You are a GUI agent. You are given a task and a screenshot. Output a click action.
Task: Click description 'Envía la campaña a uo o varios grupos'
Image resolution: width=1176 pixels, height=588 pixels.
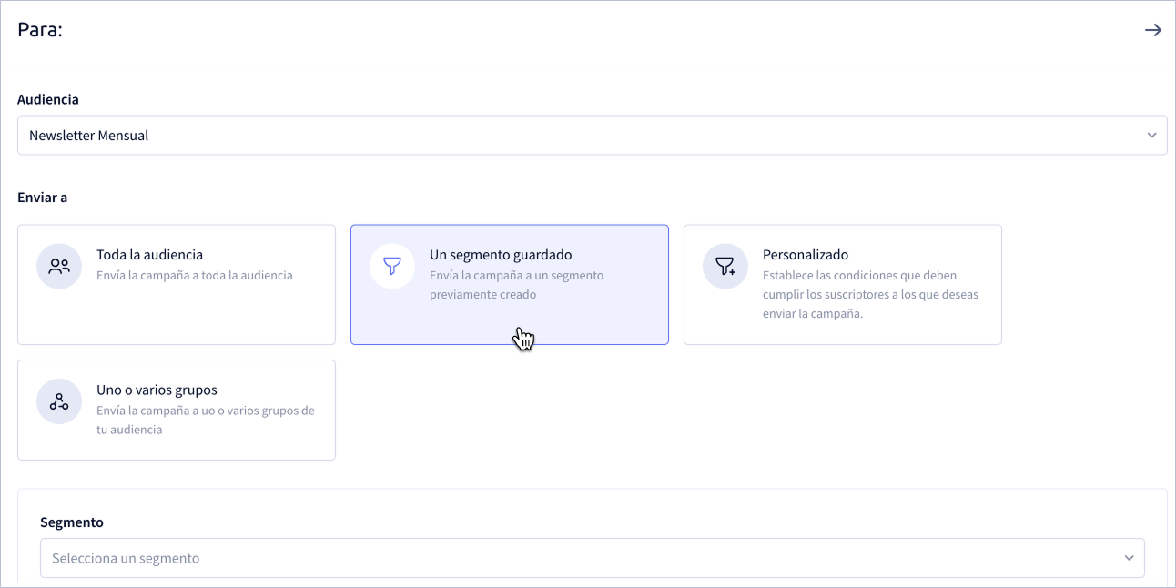pyautogui.click(x=206, y=420)
